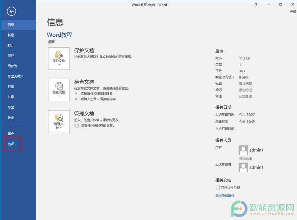Minimize the Word window
297x220 pixels.
268,4
